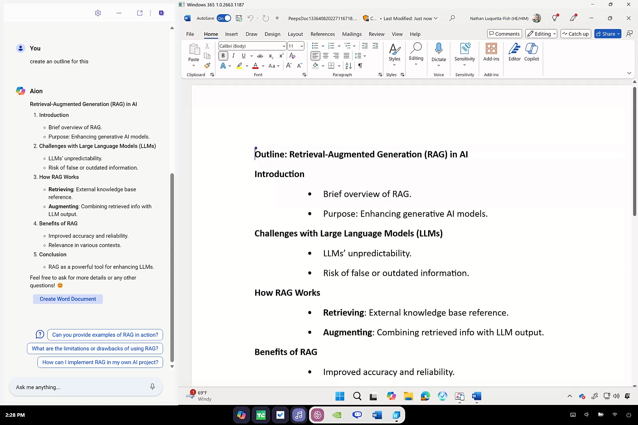The image size is (638, 425).
Task: Select suggestion about limitations of using RAG
Action: (x=95, y=349)
